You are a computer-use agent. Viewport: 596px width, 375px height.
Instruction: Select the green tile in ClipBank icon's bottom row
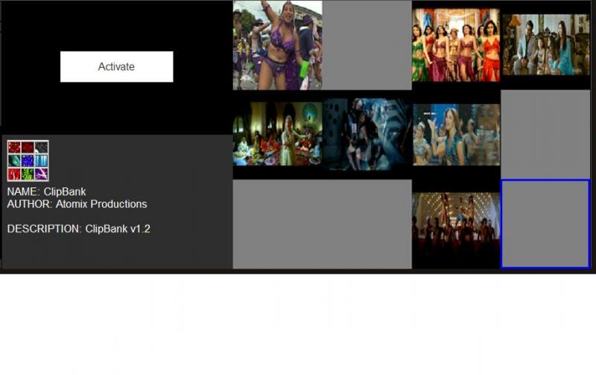click(28, 174)
